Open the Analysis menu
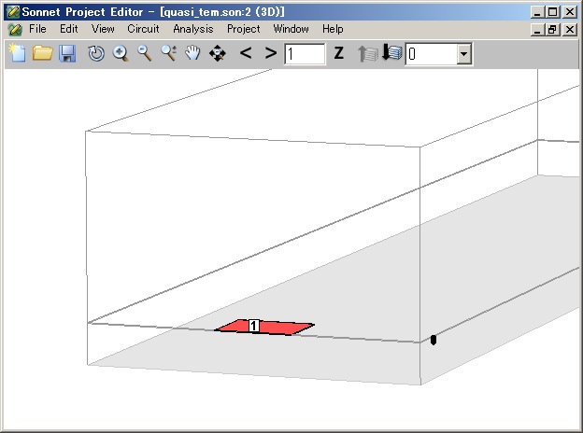 click(x=193, y=29)
